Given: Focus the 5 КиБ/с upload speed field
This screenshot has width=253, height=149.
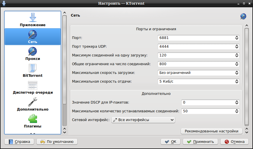Looking at the screenshot, I should [198, 81].
